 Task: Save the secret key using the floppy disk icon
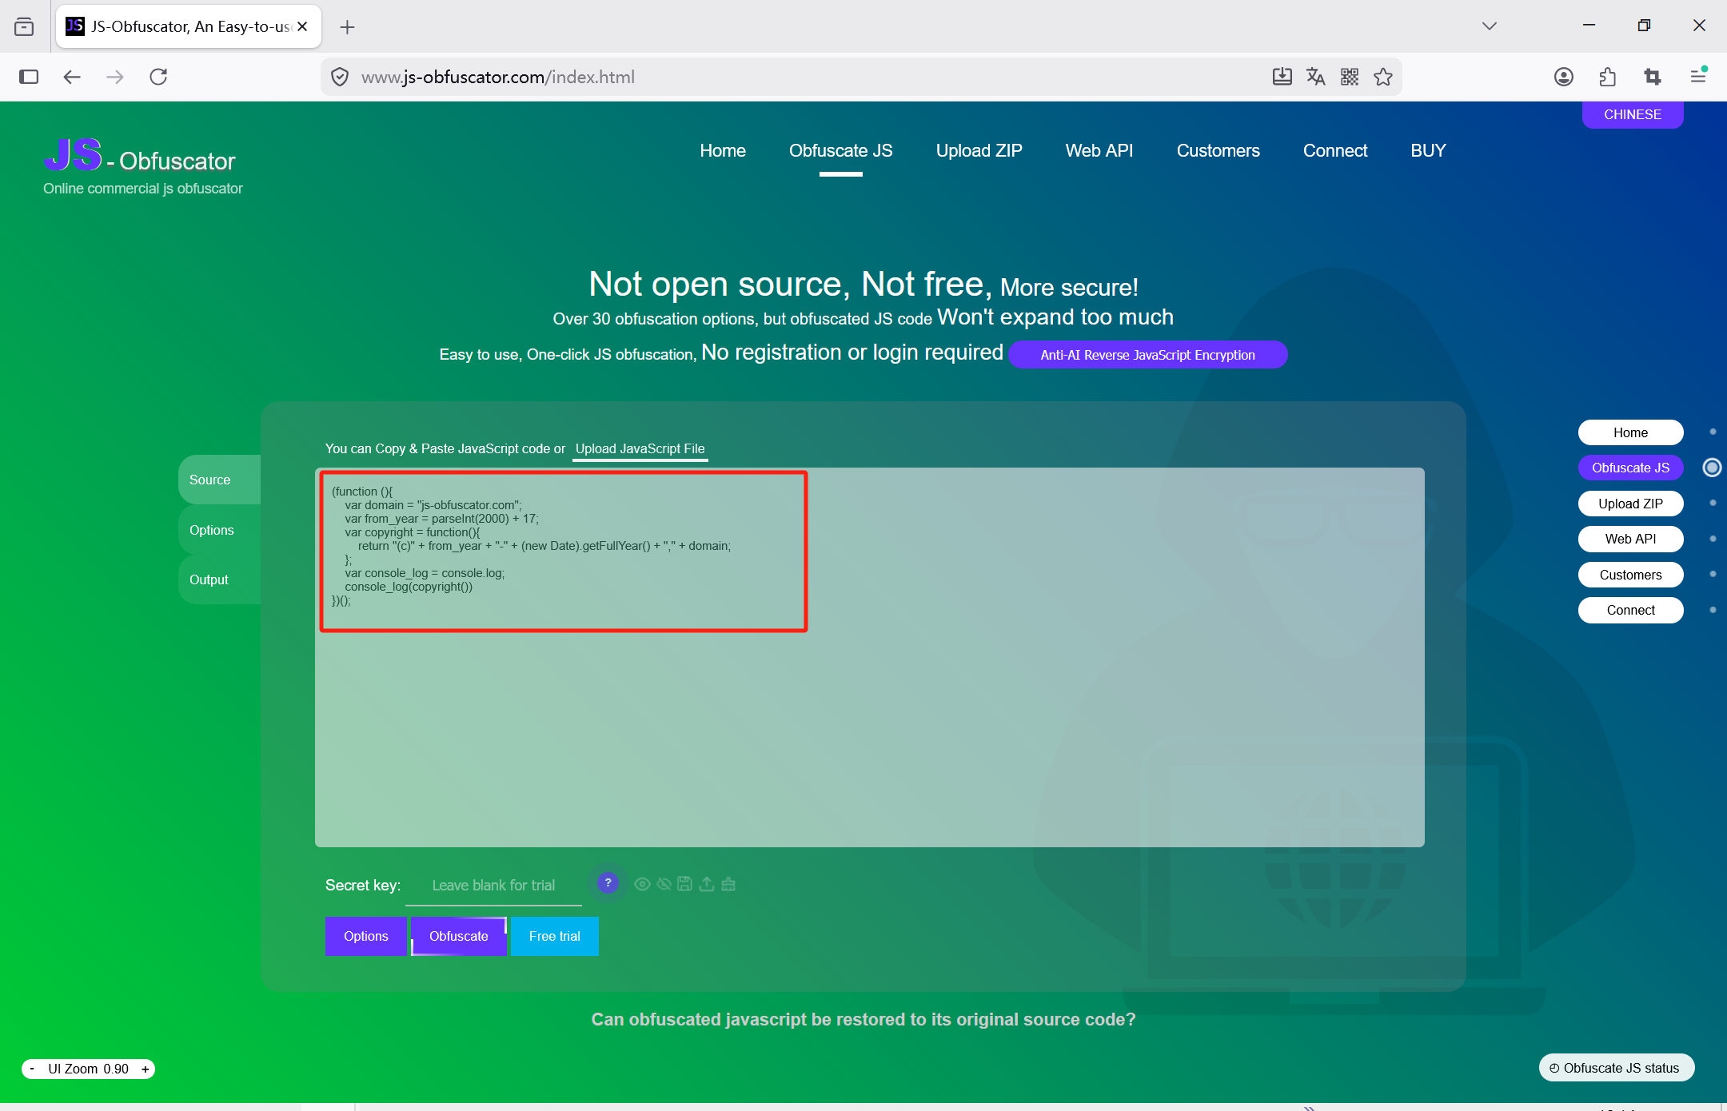tap(684, 884)
